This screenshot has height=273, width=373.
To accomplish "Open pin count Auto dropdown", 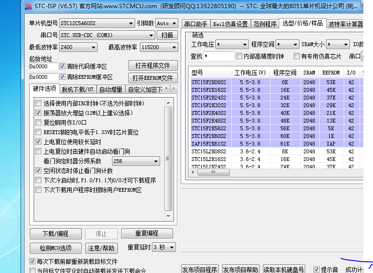I will tap(166, 23).
